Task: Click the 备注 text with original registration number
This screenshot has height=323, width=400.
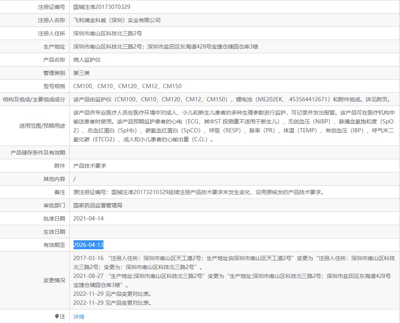Action: pyautogui.click(x=198, y=192)
